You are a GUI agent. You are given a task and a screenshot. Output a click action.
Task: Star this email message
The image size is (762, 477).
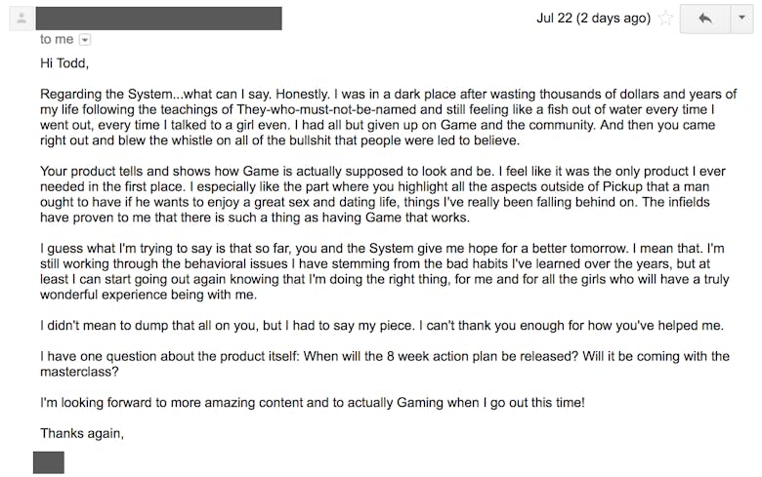(x=665, y=19)
